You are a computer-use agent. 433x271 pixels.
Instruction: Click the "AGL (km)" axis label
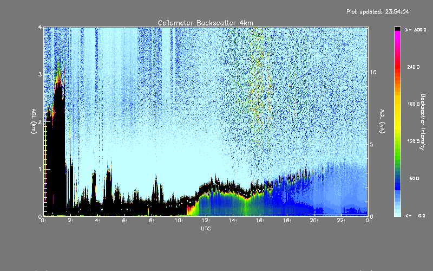[34, 121]
